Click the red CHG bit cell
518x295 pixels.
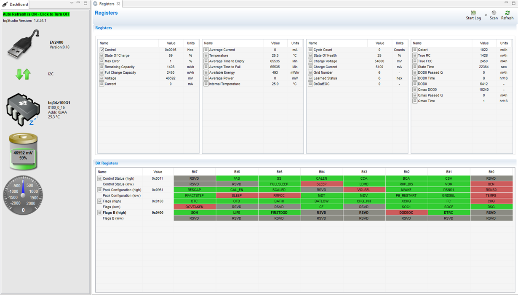[x=491, y=201]
